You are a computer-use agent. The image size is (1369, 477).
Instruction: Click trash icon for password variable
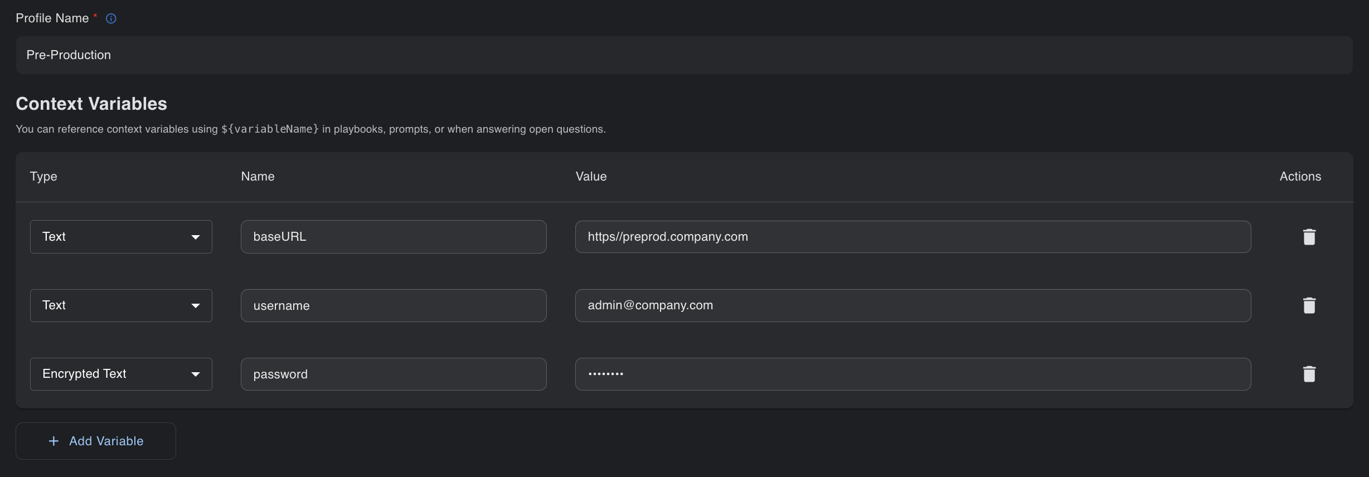1309,374
